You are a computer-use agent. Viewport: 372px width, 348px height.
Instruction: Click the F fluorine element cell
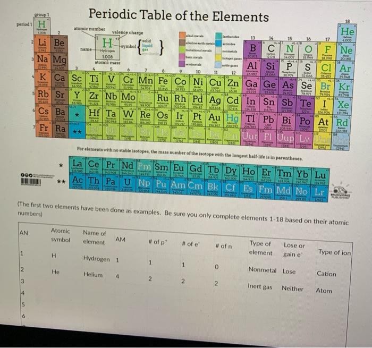[327, 52]
